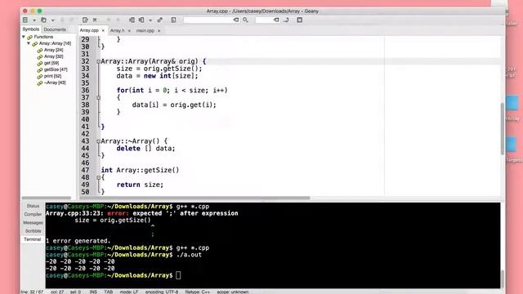The image size is (523, 294).
Task: Click code line 'return size;'
Action: pos(140,185)
